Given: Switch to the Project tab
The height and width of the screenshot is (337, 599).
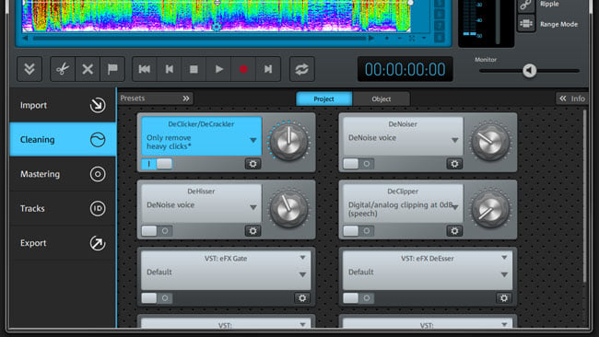Looking at the screenshot, I should pos(324,99).
